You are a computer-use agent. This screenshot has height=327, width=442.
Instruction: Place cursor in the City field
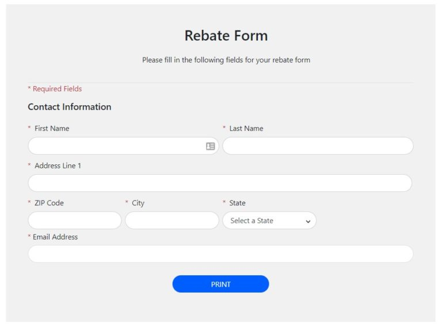click(x=172, y=220)
